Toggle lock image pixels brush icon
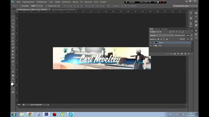Viewport: 209px width, 117px height. [x=161, y=39]
